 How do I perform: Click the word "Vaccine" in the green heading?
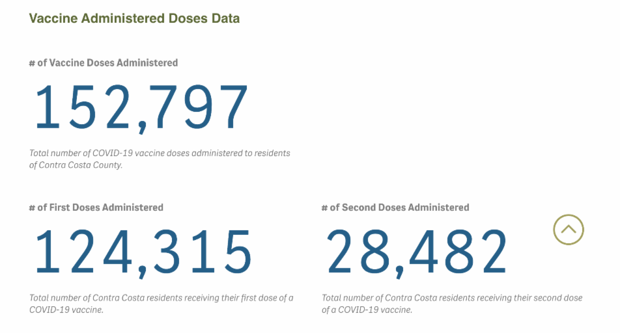point(53,18)
